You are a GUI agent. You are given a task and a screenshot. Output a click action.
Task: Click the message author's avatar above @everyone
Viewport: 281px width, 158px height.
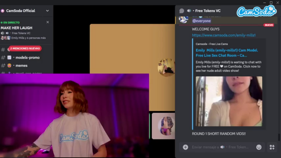coord(183,19)
